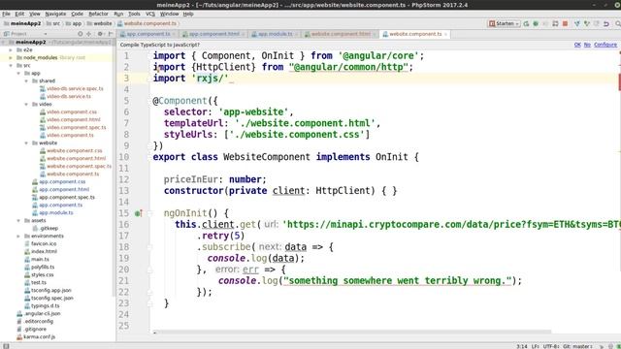Click the 3:14 cursor position indicator
The width and height of the screenshot is (621, 349).
tap(522, 346)
